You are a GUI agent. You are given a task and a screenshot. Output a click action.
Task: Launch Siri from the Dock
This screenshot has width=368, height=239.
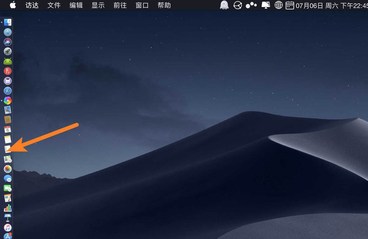8,42
